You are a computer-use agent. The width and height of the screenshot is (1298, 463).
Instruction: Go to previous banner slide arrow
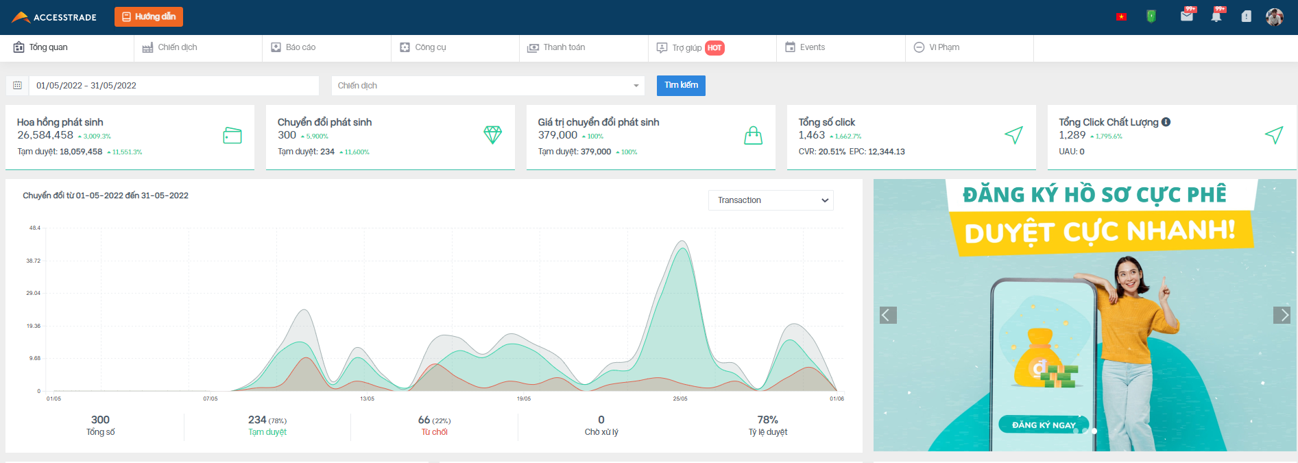click(x=888, y=315)
